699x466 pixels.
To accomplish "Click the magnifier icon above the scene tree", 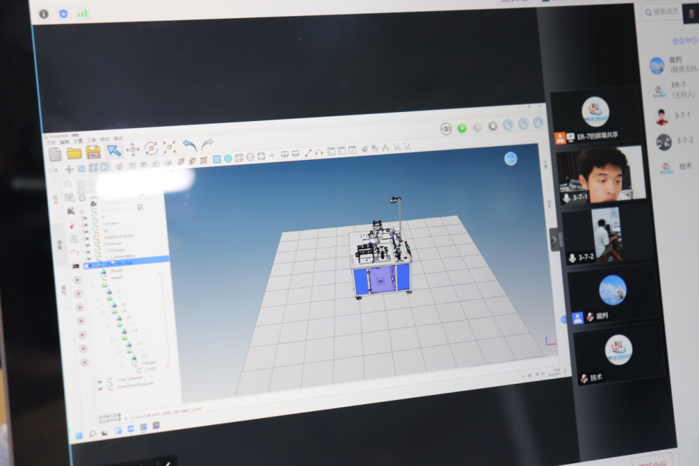I will [x=68, y=184].
